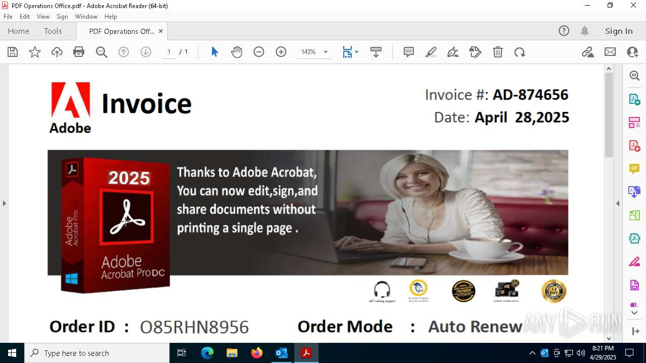646x363 pixels.
Task: Show hidden system tray icons chevron
Action: pos(532,353)
